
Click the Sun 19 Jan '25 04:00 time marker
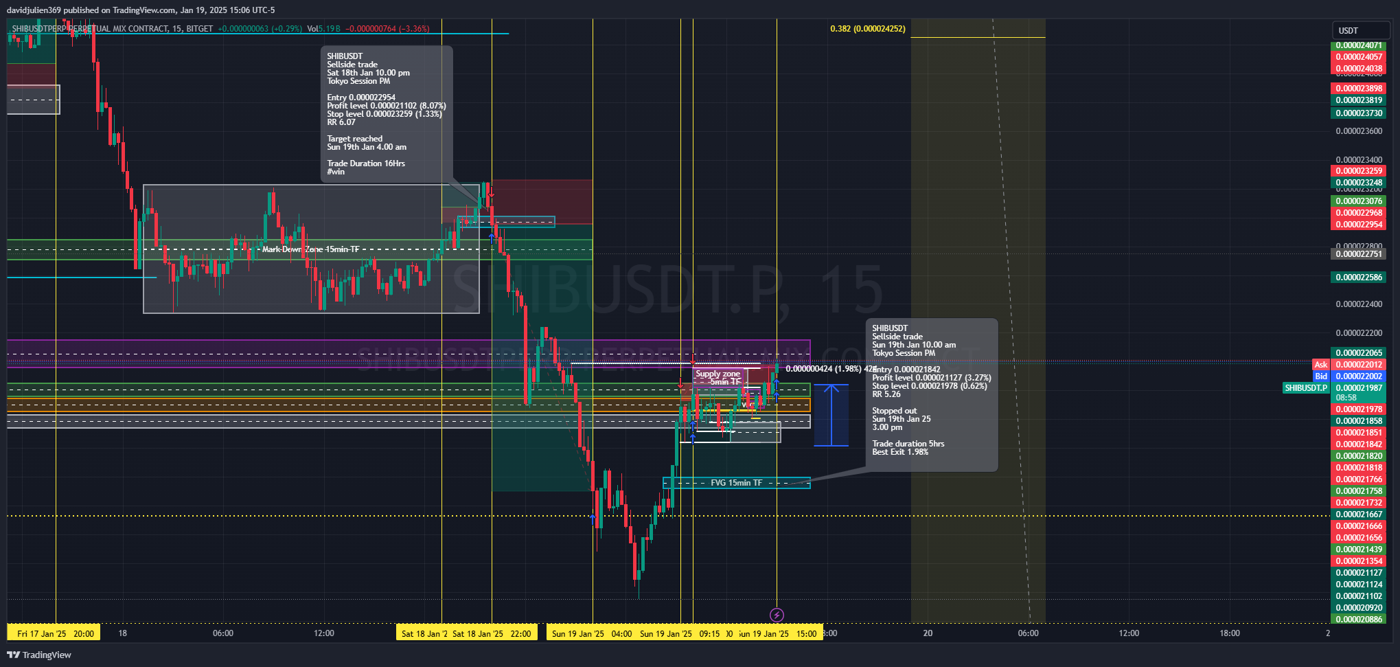click(592, 633)
